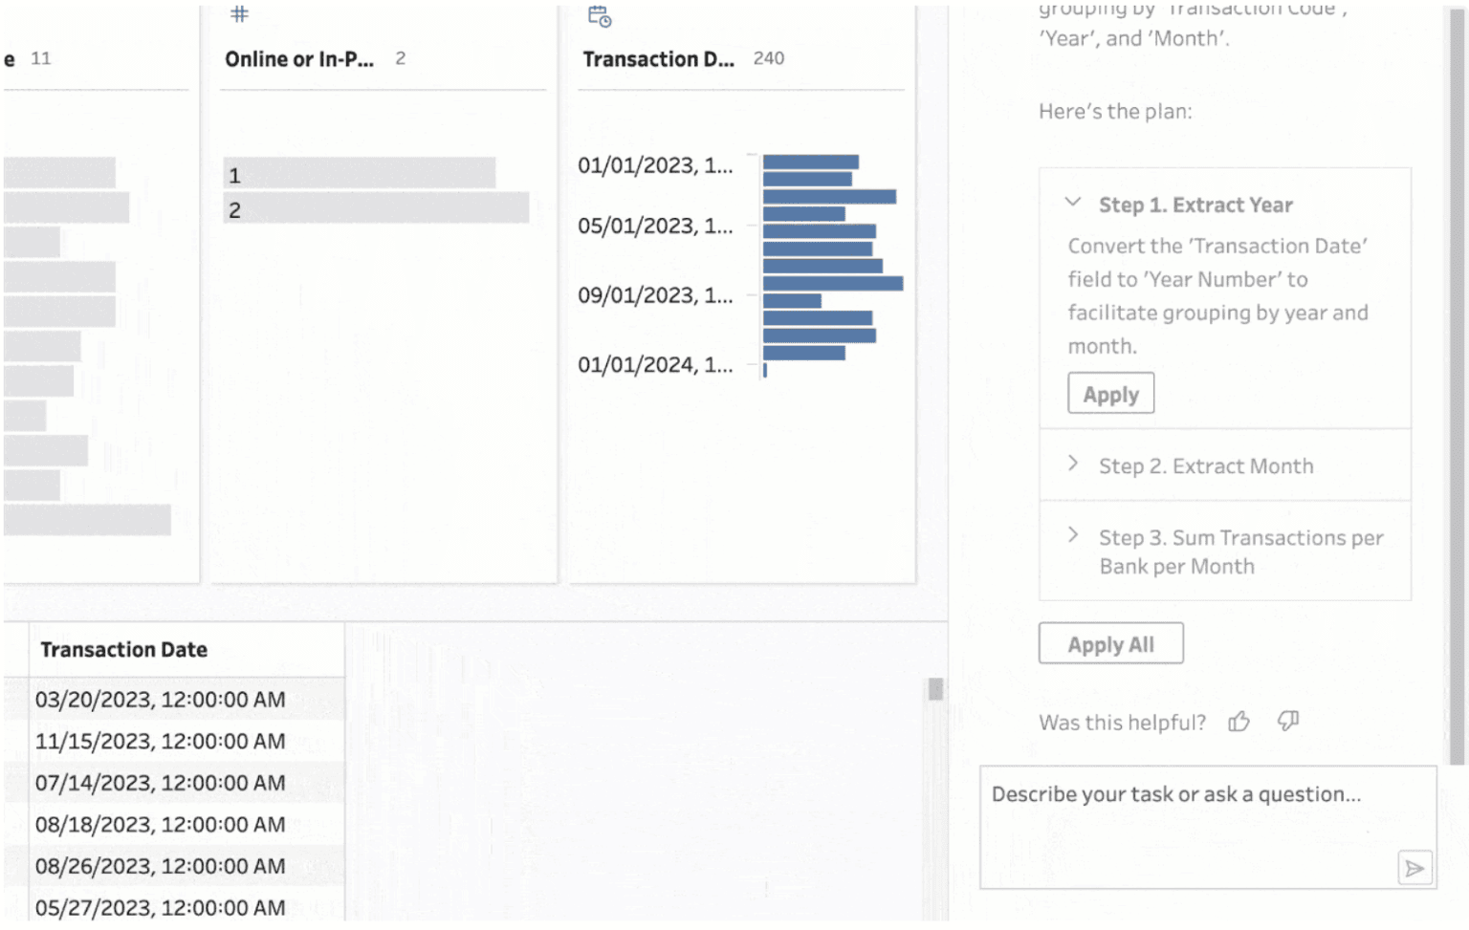The image size is (1469, 930).
Task: Toggle selection of value 1 in Online or In-P field
Action: [x=363, y=175]
